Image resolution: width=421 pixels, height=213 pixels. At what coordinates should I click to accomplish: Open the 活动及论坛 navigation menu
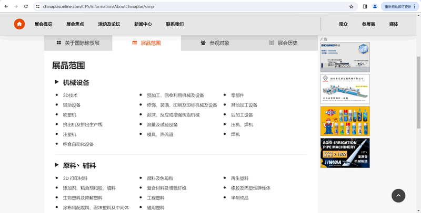[x=109, y=24]
